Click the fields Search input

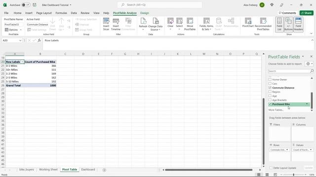(x=289, y=71)
